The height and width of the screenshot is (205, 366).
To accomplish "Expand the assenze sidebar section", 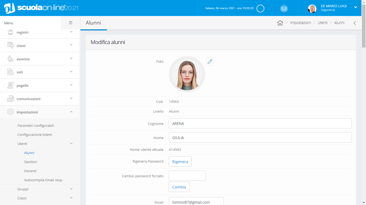I will coord(40,59).
